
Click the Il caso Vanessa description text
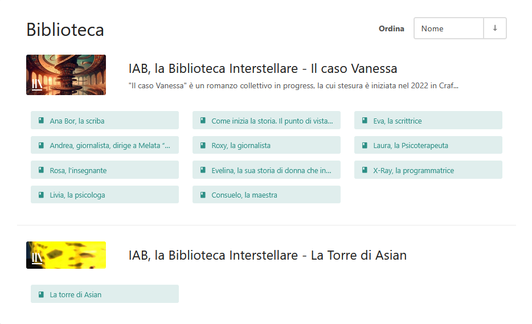point(293,86)
